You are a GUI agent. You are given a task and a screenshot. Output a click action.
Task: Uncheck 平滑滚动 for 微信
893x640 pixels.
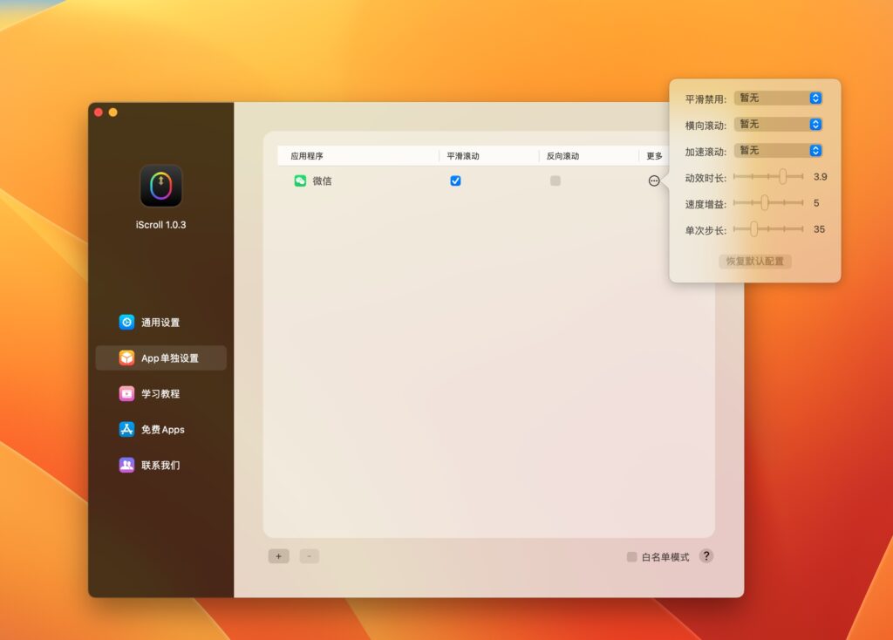click(x=455, y=180)
